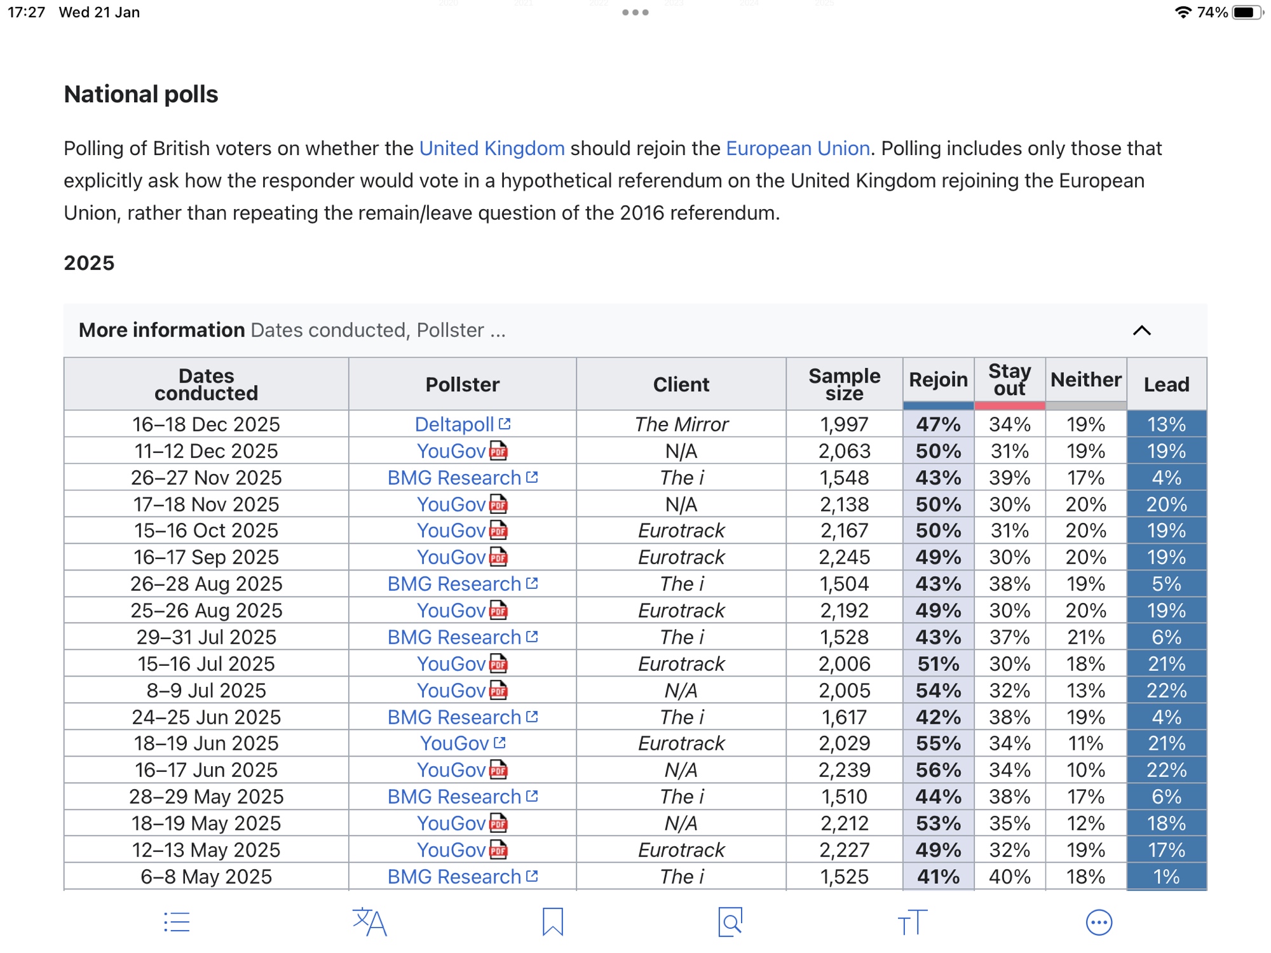This screenshot has width=1271, height=953.
Task: Tap the Rejoin column header
Action: 938,380
